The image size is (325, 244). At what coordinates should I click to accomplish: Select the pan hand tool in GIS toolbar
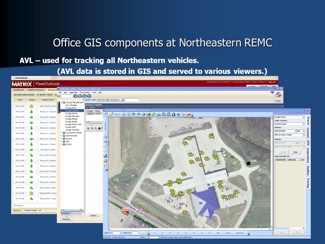(106, 114)
